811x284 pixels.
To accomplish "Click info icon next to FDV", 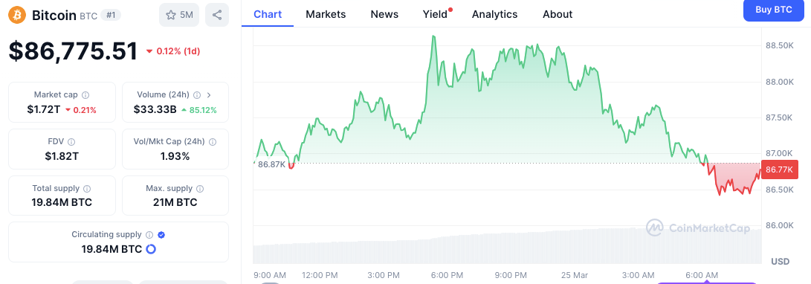I will (71, 142).
